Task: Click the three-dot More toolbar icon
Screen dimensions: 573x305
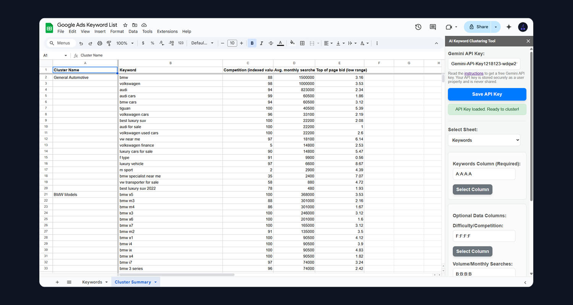Action: tap(377, 43)
